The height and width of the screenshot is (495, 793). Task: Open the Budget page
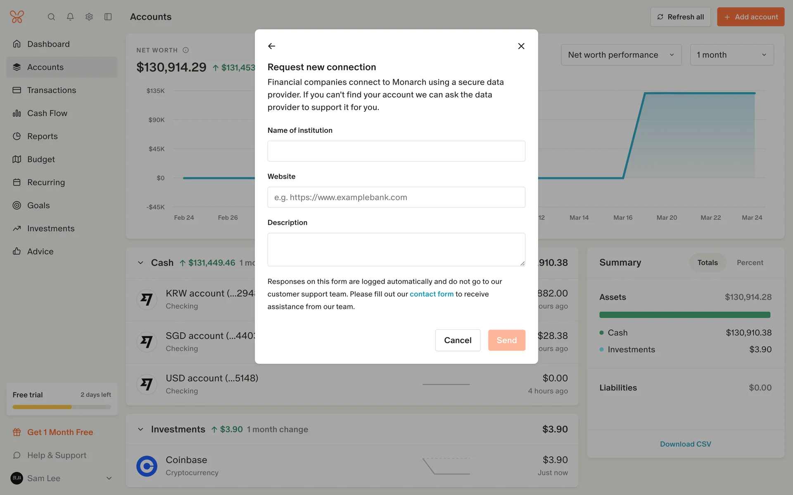(41, 159)
